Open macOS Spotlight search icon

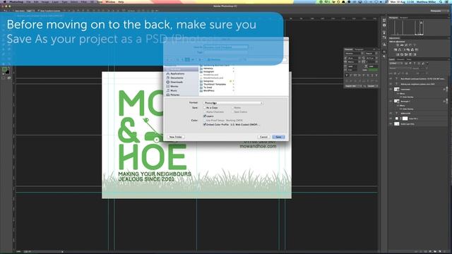click(441, 1)
